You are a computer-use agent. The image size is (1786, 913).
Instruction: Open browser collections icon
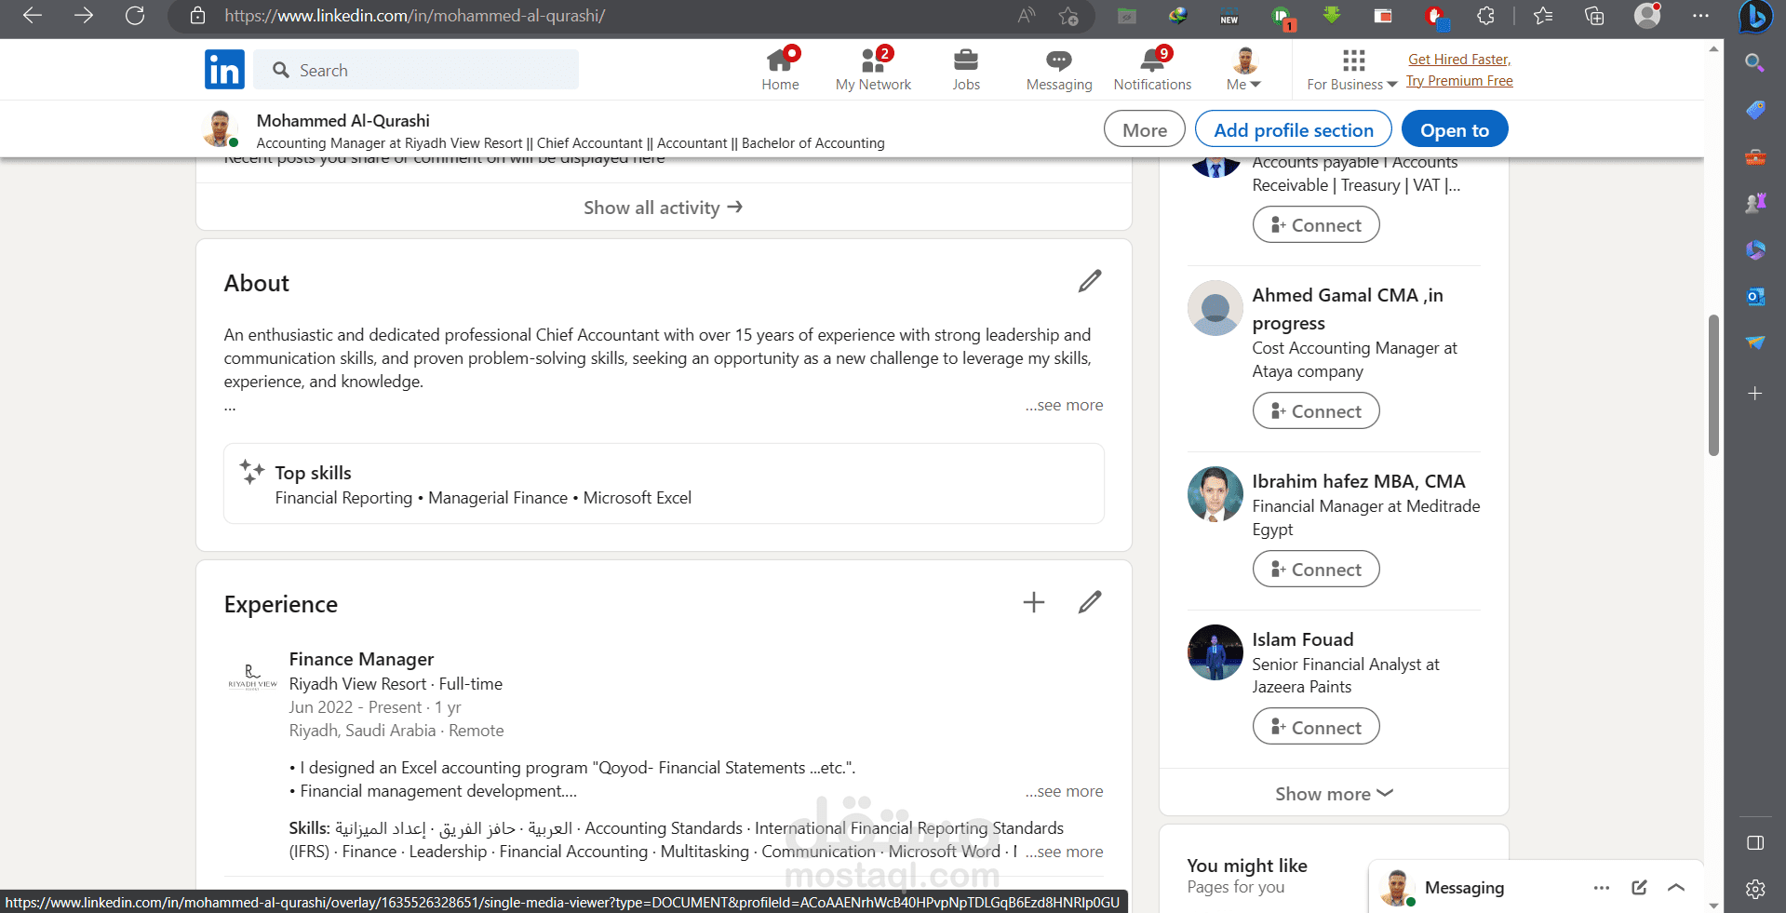pos(1594,16)
